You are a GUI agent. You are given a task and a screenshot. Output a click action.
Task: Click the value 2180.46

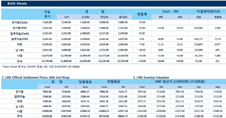(85, 96)
